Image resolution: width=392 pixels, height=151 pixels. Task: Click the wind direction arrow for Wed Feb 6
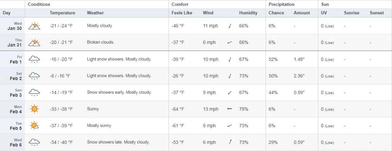[230, 142]
